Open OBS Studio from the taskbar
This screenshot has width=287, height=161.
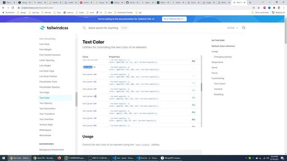(x=99, y=158)
